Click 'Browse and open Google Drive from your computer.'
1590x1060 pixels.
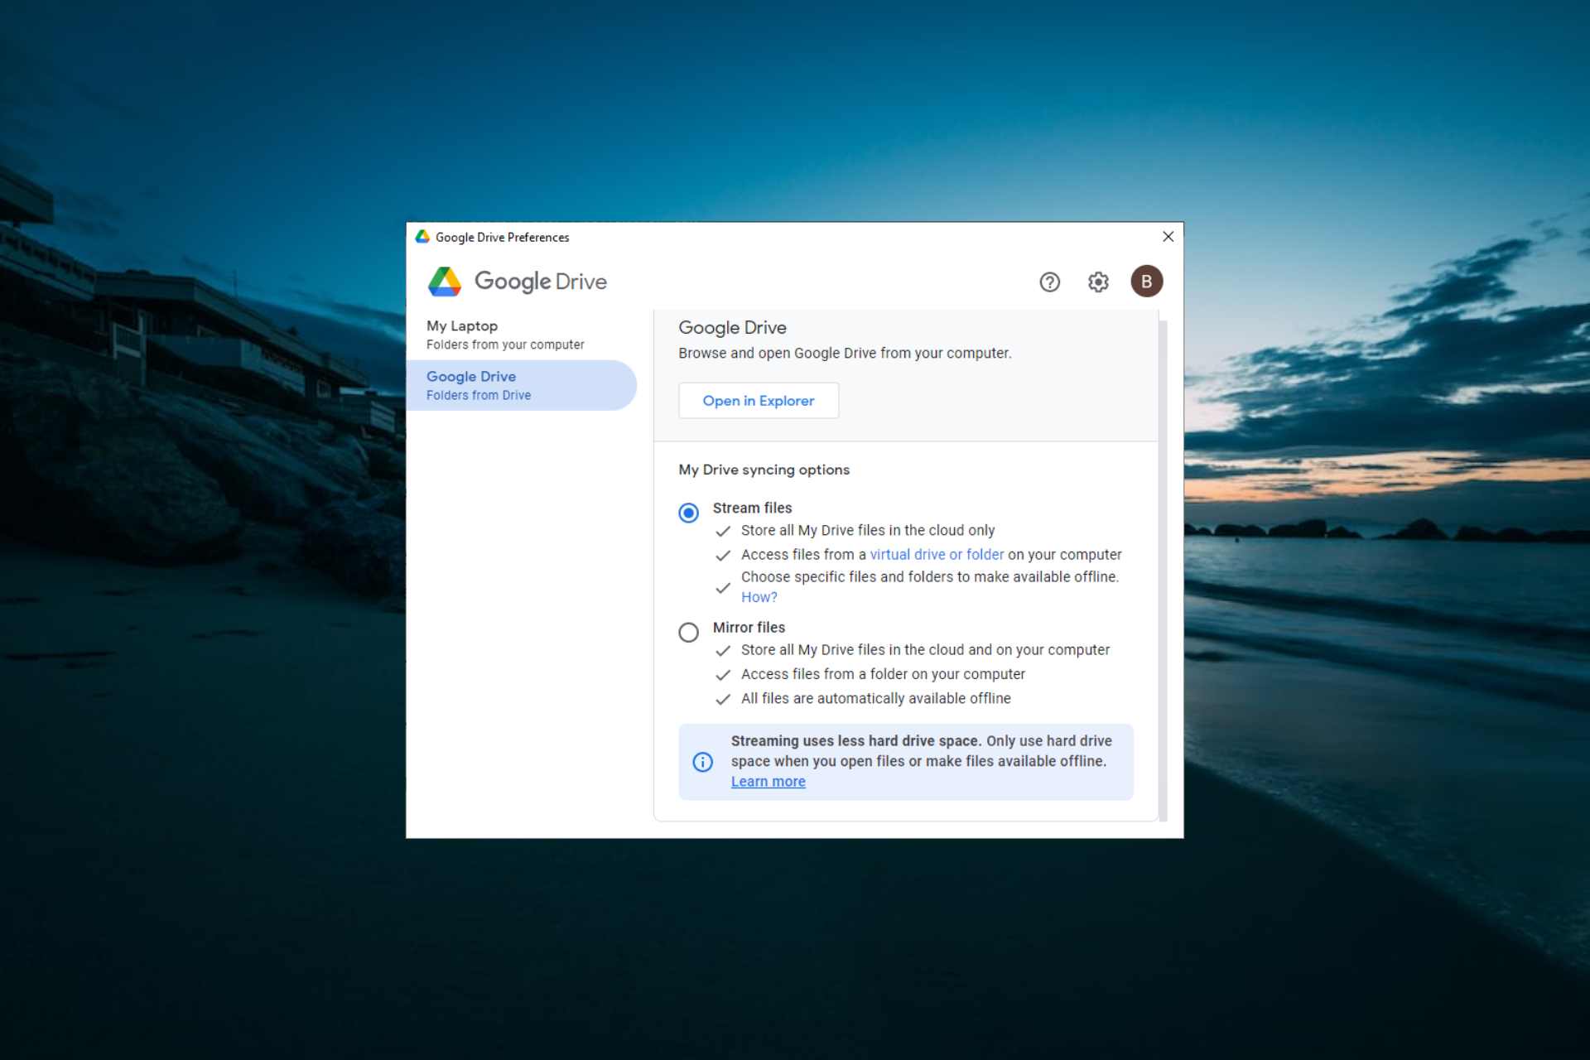[845, 354]
